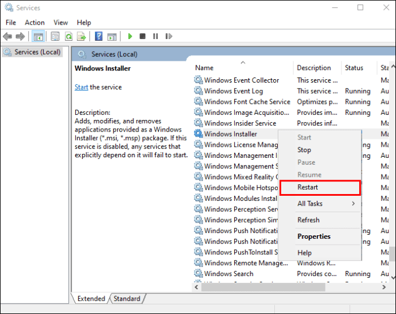The height and width of the screenshot is (314, 396).
Task: Click the horizontal scrollbar thumb
Action: pyautogui.click(x=263, y=287)
